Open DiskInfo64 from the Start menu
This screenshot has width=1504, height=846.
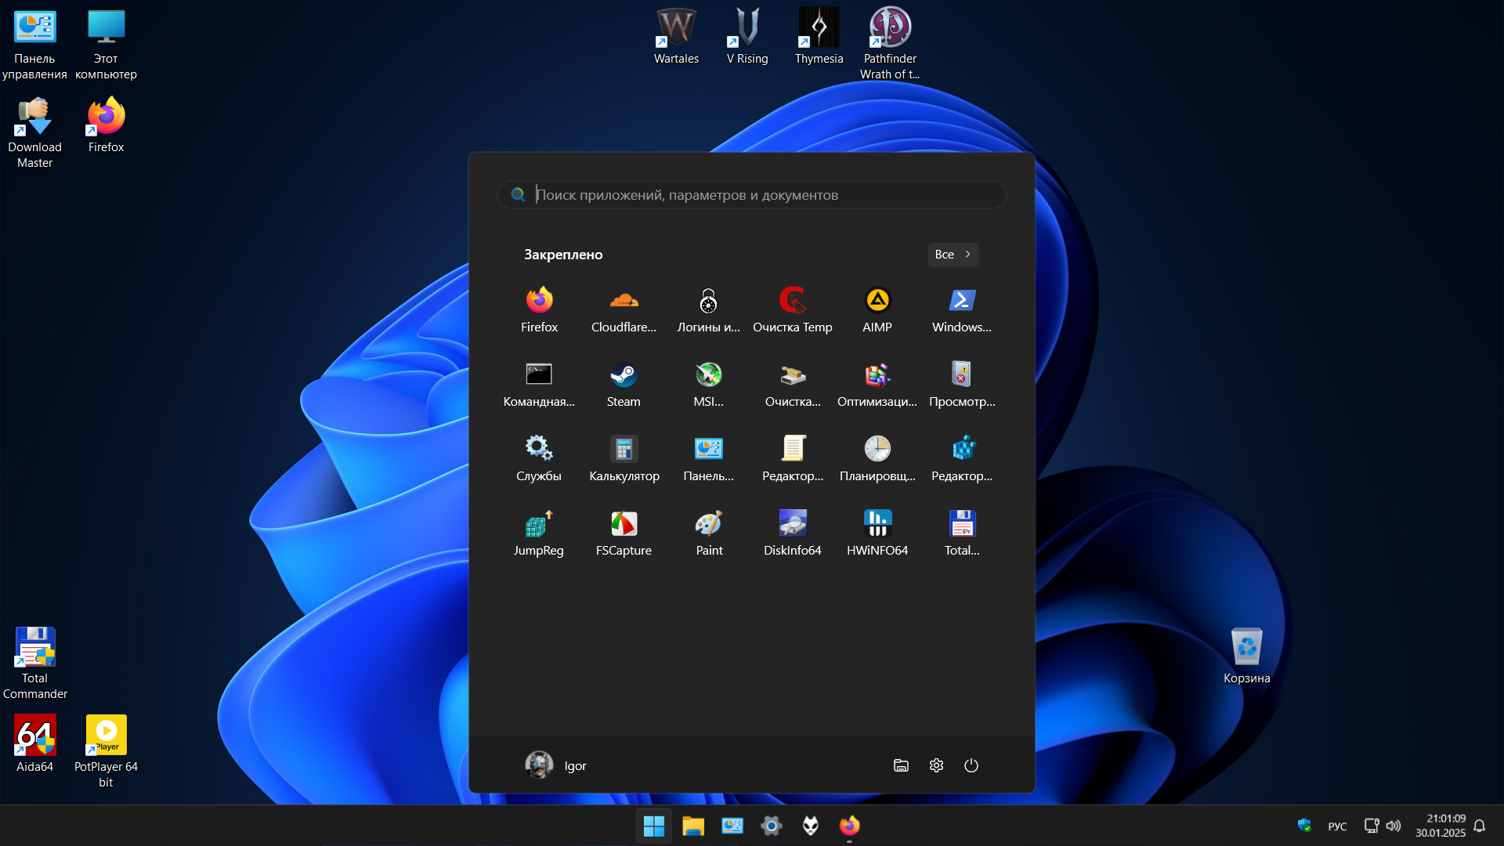[x=793, y=533]
